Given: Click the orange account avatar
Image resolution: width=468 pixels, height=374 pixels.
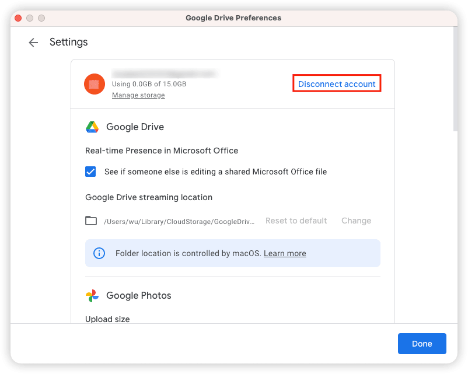Looking at the screenshot, I should [95, 84].
